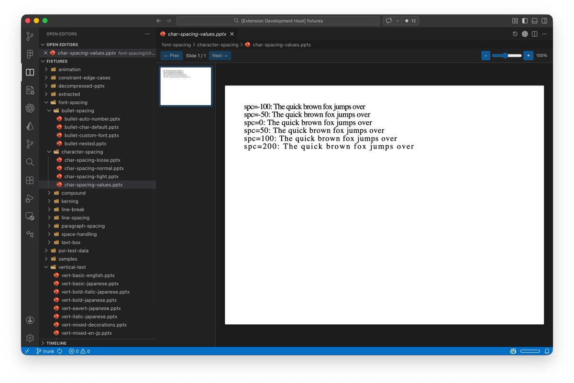This screenshot has width=574, height=383.
Task: Open notifications bell in status bar
Action: coord(547,351)
